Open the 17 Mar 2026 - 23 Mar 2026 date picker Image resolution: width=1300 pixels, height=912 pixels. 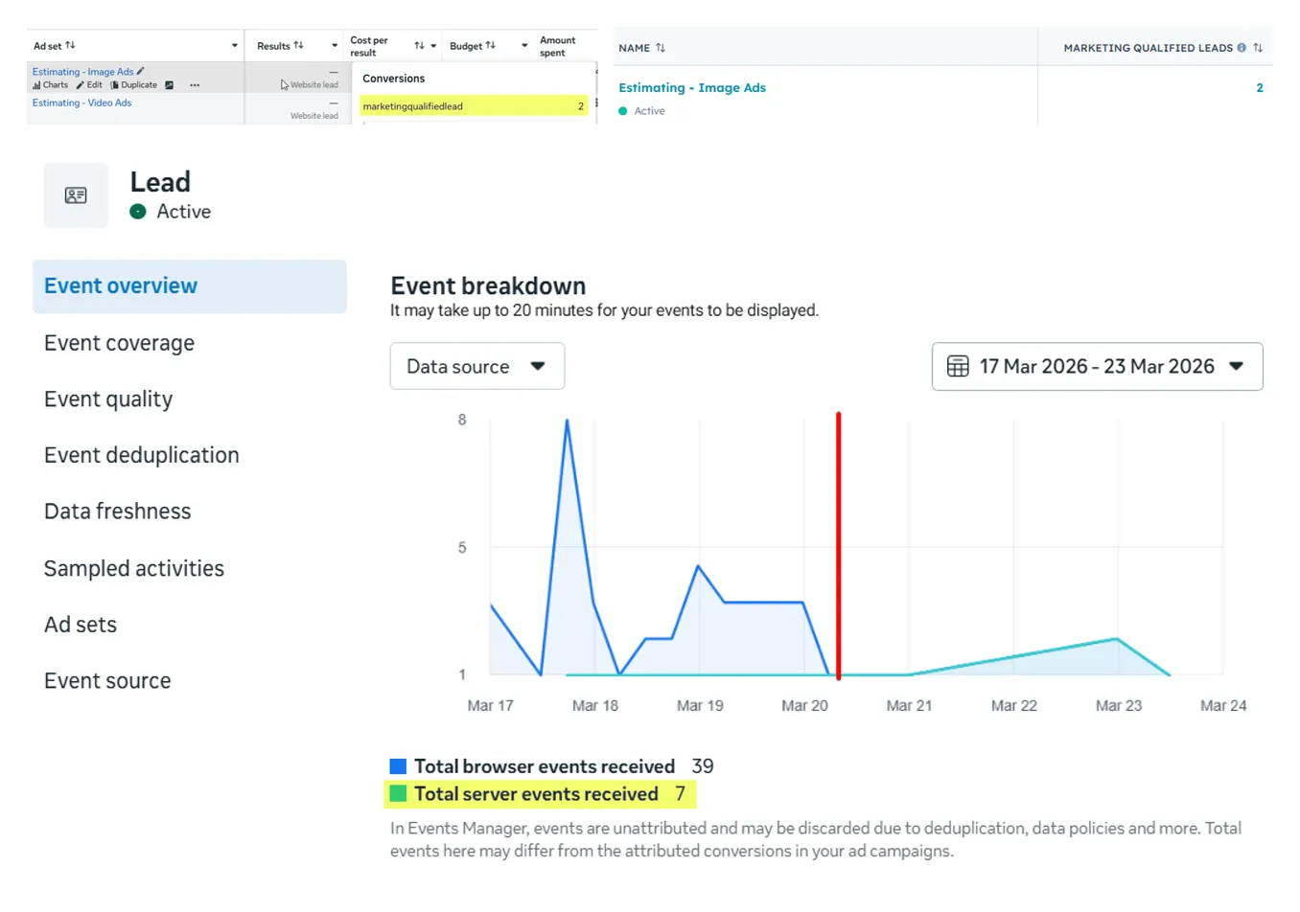pos(1097,366)
